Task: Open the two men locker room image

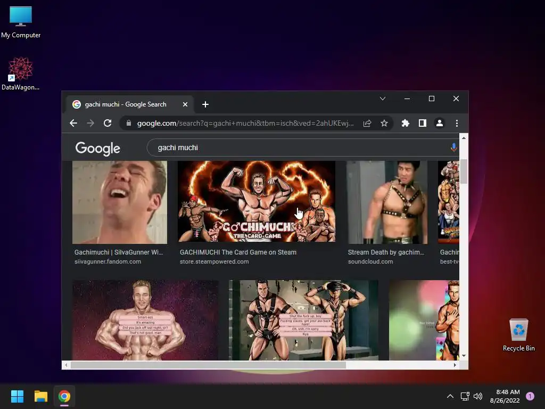Action: pyautogui.click(x=303, y=320)
